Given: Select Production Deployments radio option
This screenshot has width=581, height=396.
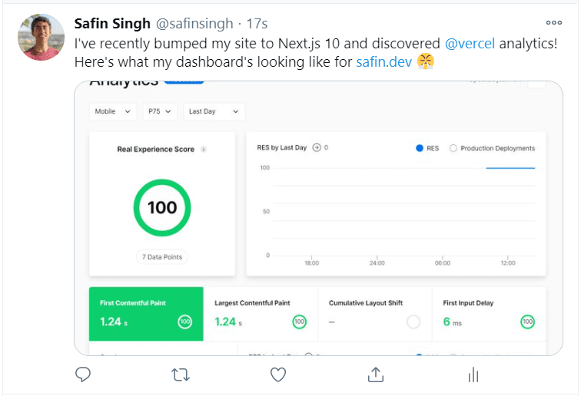Looking at the screenshot, I should point(453,148).
